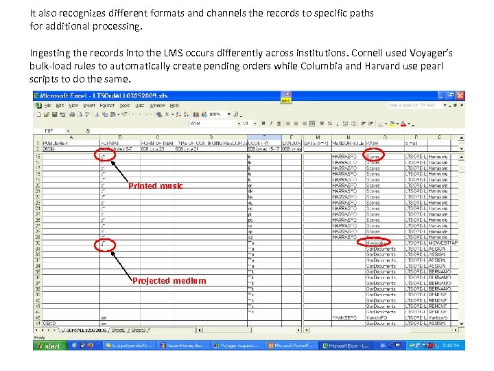Click the Decrease Decimal icon
The height and width of the screenshot is (371, 494).
[x=353, y=124]
